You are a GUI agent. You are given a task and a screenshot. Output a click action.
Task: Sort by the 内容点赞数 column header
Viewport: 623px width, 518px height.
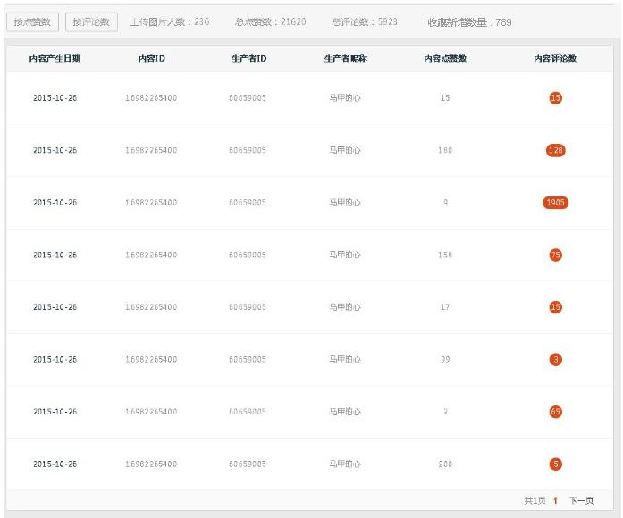pyautogui.click(x=445, y=59)
